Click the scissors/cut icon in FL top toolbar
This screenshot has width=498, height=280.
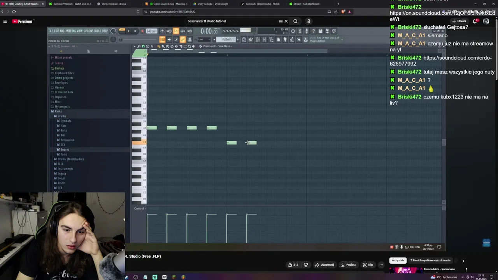coord(300,31)
